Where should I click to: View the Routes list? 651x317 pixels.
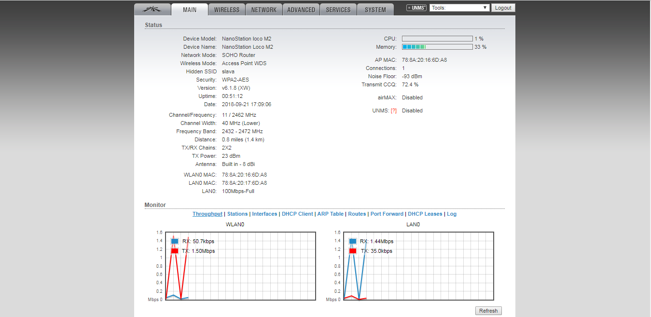(357, 214)
